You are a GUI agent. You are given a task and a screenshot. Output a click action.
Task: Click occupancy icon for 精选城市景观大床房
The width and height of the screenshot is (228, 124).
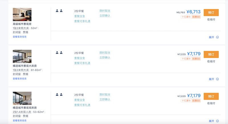point(59,53)
